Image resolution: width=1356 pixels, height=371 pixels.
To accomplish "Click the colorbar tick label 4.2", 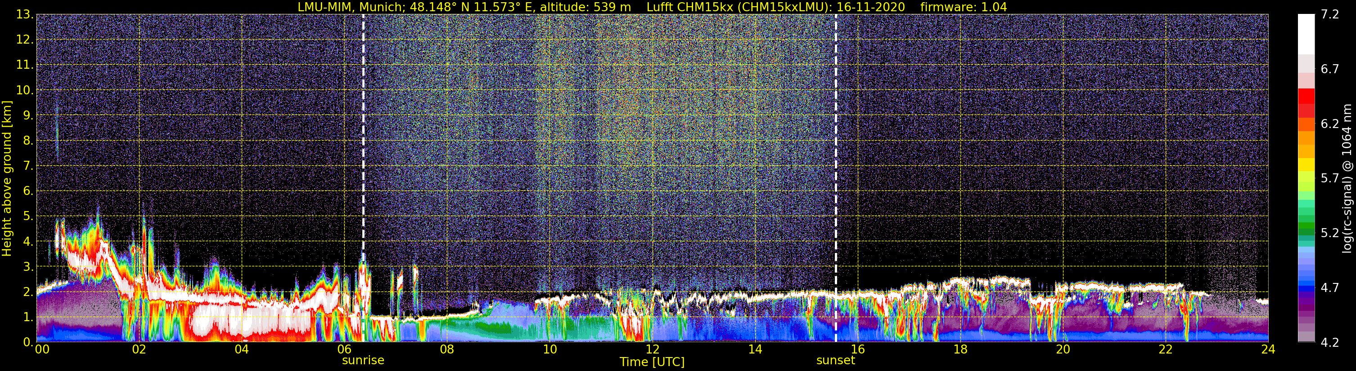I will coord(1330,343).
